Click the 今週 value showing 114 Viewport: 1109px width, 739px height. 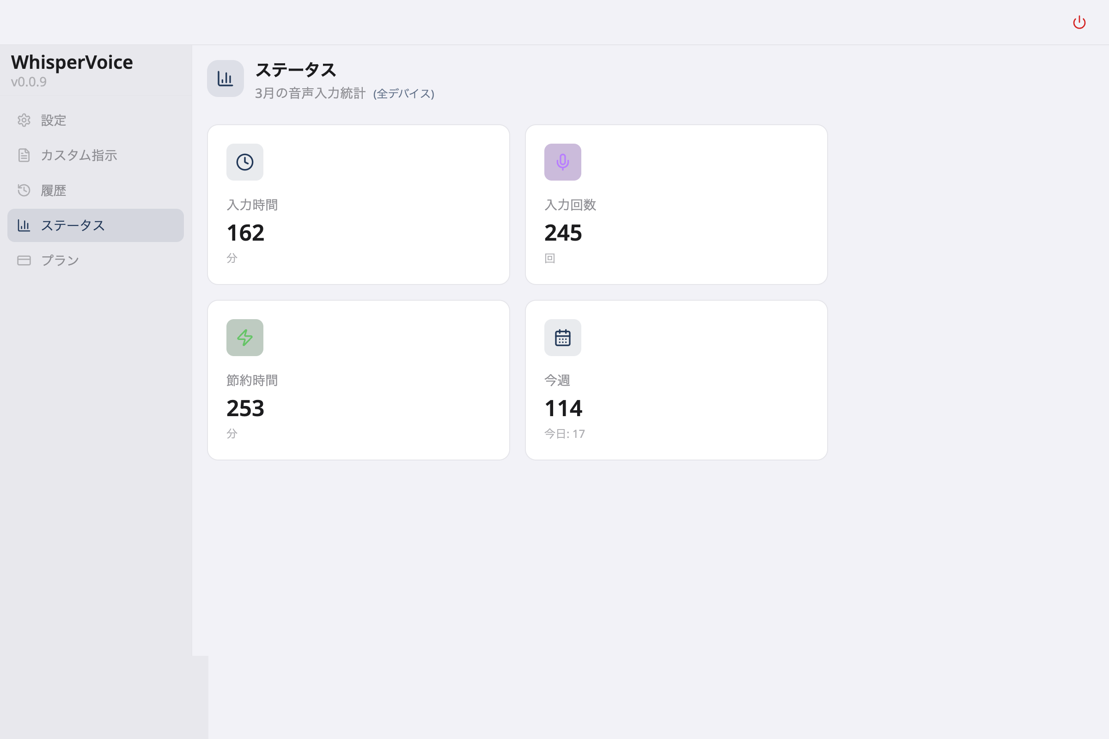click(x=563, y=408)
